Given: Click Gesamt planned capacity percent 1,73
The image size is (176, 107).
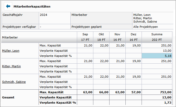Looking at the screenshot, I should [x=157, y=103].
